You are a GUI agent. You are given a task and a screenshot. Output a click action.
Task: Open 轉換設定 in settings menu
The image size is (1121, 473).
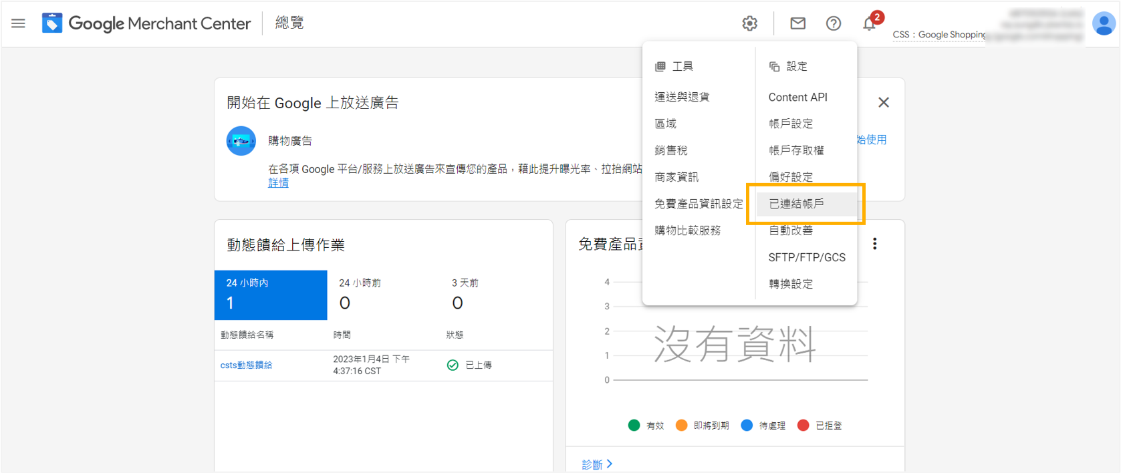(x=791, y=284)
